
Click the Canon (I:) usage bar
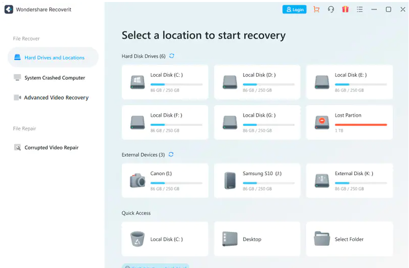(x=176, y=183)
